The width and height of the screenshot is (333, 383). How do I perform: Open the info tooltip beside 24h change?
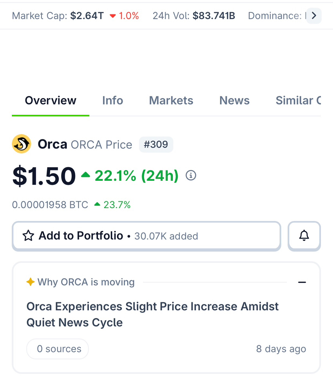point(191,176)
